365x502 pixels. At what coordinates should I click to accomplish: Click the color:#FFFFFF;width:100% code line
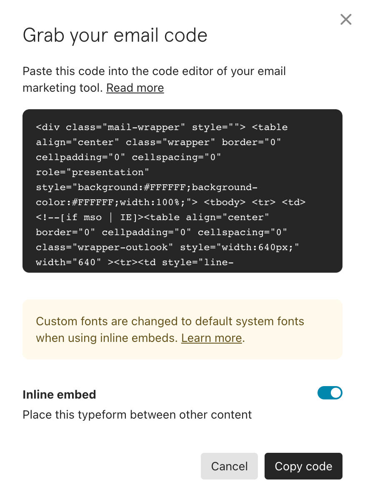pos(171,202)
